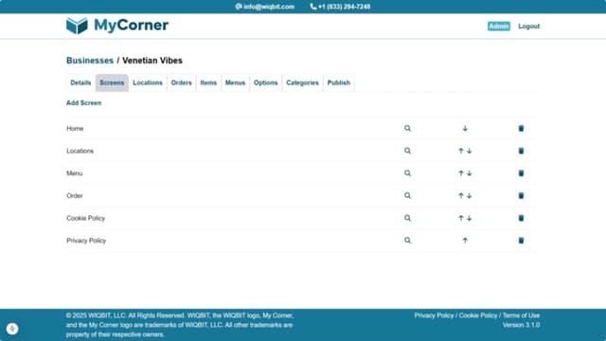
Task: Select the Menus tab
Action: [x=235, y=82]
